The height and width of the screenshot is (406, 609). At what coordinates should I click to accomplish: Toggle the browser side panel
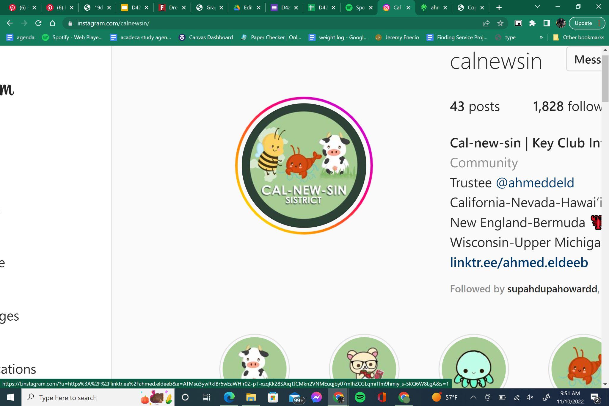tap(546, 23)
